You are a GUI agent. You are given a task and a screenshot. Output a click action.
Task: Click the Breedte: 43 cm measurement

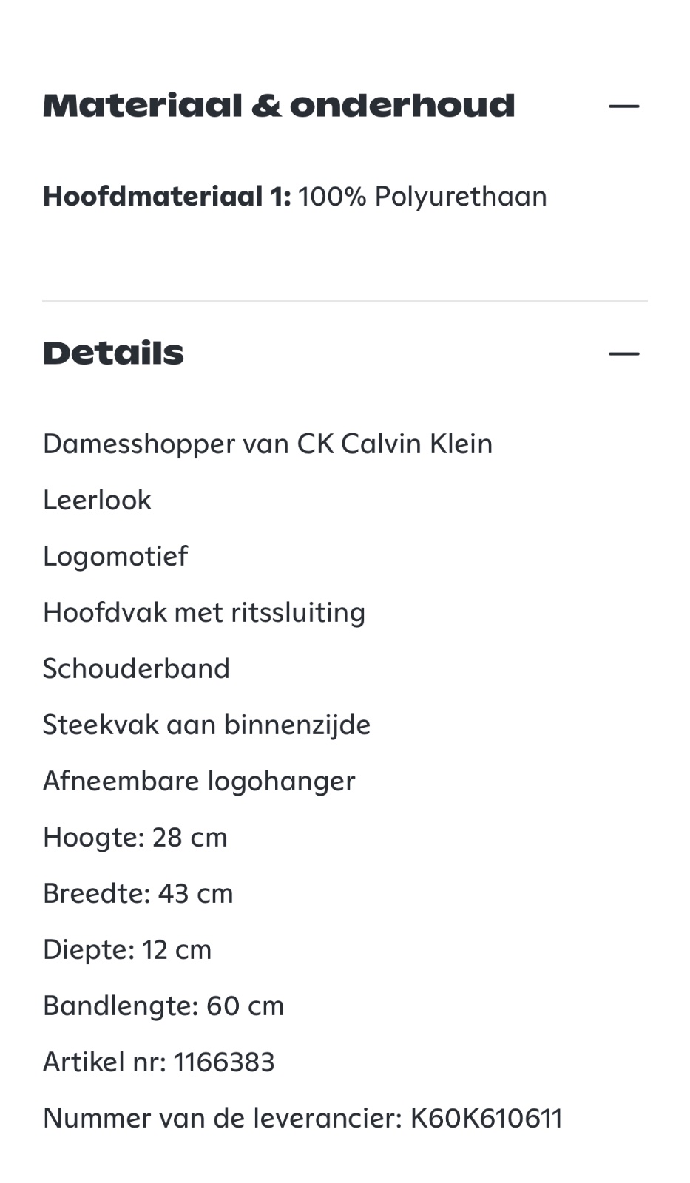tap(138, 893)
